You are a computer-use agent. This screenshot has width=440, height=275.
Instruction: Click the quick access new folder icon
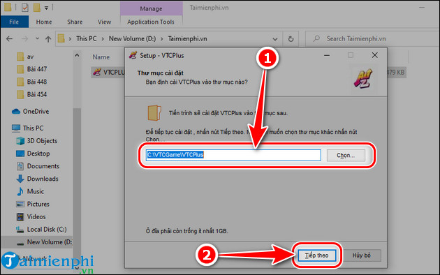pyautogui.click(x=36, y=8)
